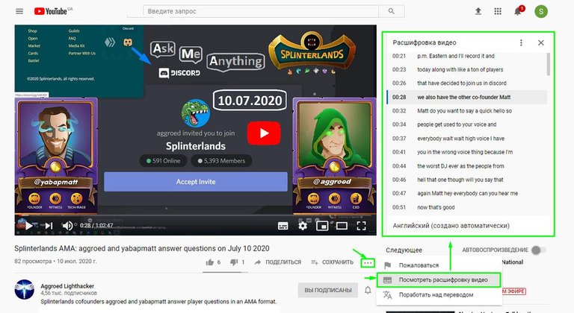Toggle the channel notification bell
Viewport: 574px width, 313px height.
[x=368, y=291]
